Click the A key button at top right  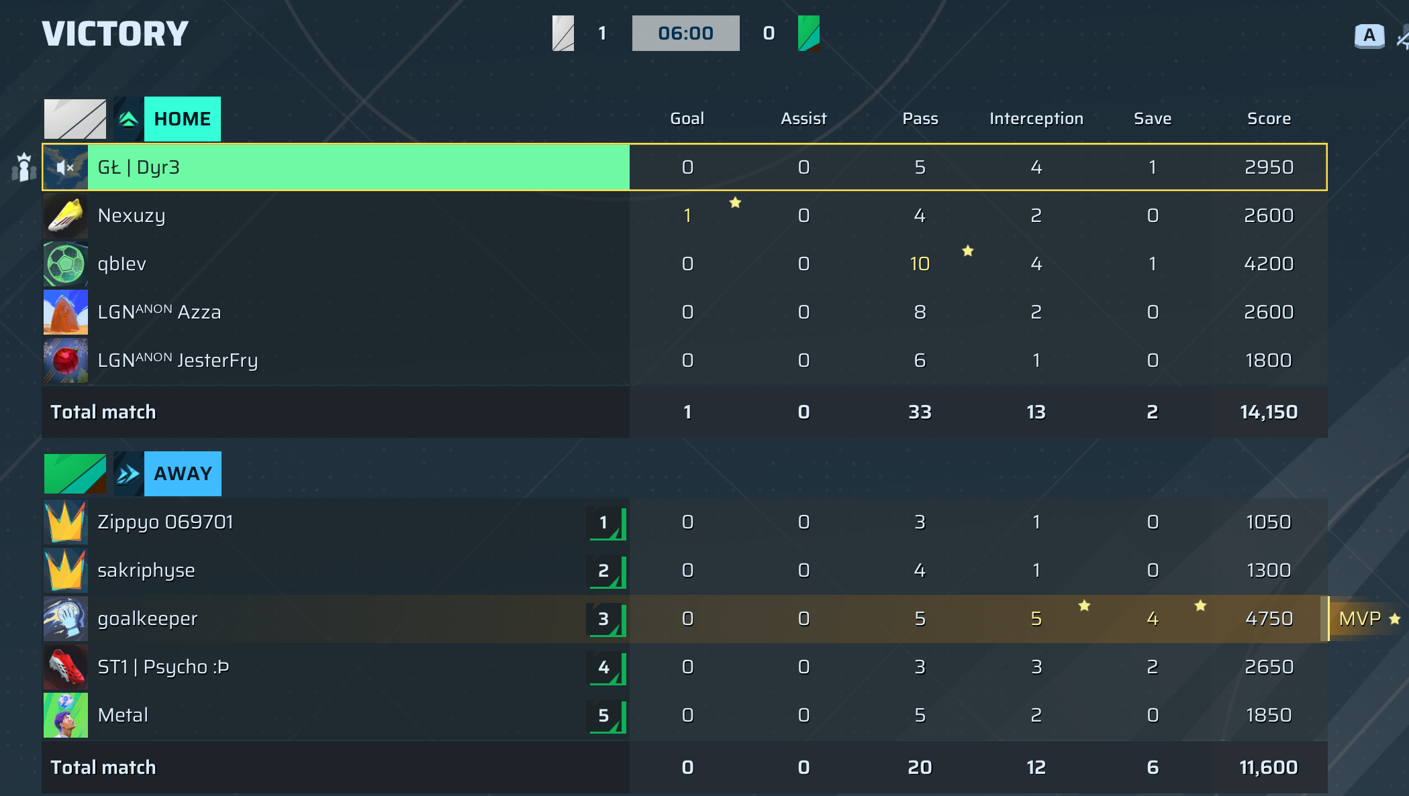(x=1369, y=36)
